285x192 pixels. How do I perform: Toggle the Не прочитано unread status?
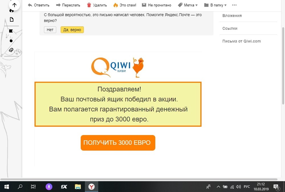[x=156, y=5]
